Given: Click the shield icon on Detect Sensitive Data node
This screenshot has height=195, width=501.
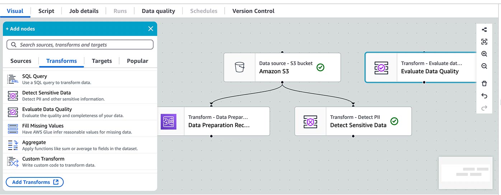Looking at the screenshot, I should 310,121.
